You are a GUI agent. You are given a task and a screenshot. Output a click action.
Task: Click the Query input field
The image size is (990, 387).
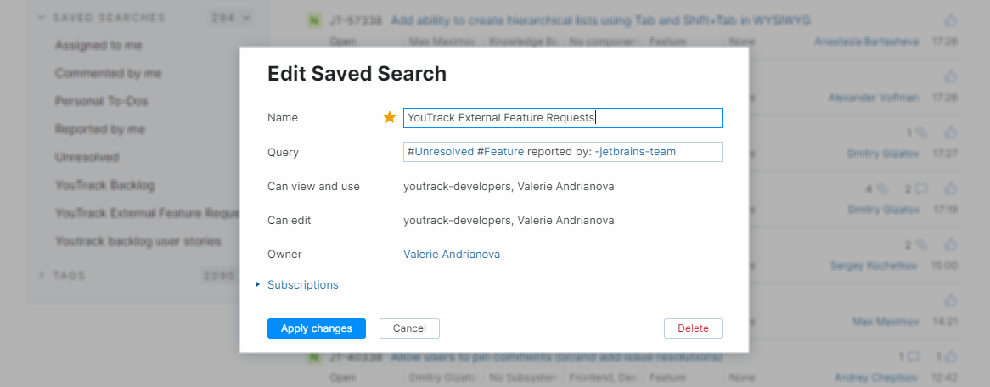(x=562, y=152)
